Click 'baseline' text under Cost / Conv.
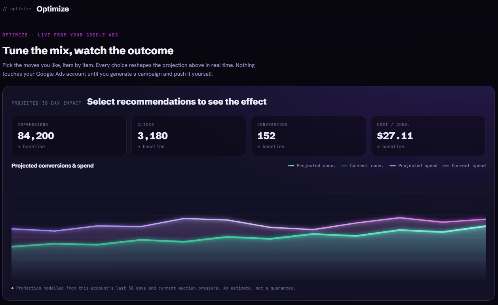The width and height of the screenshot is (498, 305). coord(393,147)
